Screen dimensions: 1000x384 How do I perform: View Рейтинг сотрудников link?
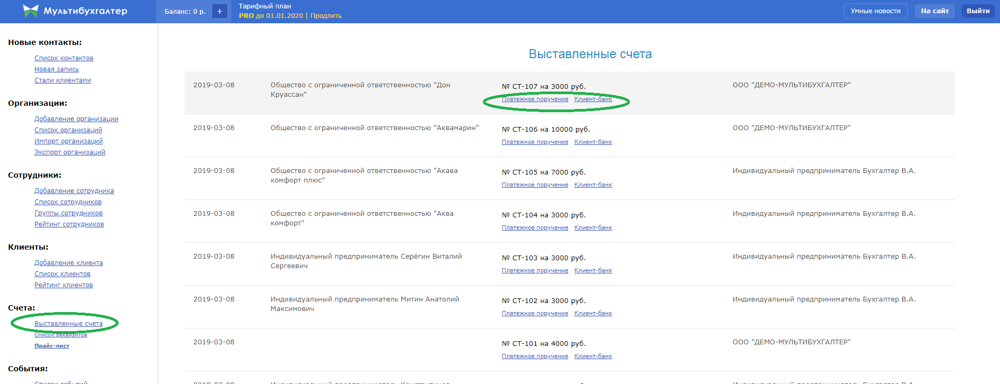coord(69,224)
